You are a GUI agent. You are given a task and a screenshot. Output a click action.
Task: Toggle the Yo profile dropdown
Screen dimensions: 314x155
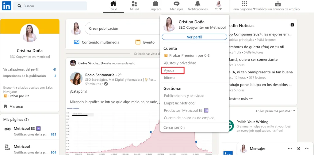[218, 6]
